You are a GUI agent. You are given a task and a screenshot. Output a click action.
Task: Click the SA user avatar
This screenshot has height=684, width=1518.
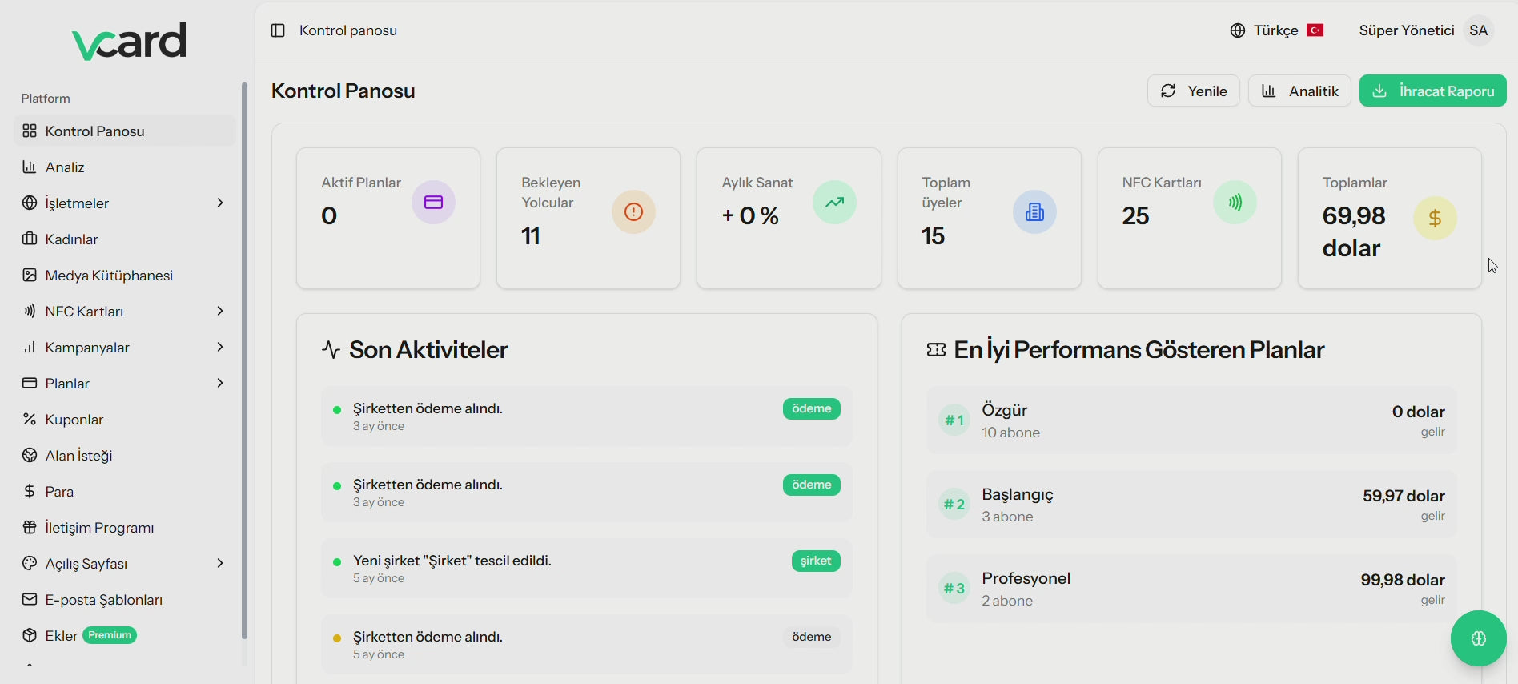[x=1478, y=30]
